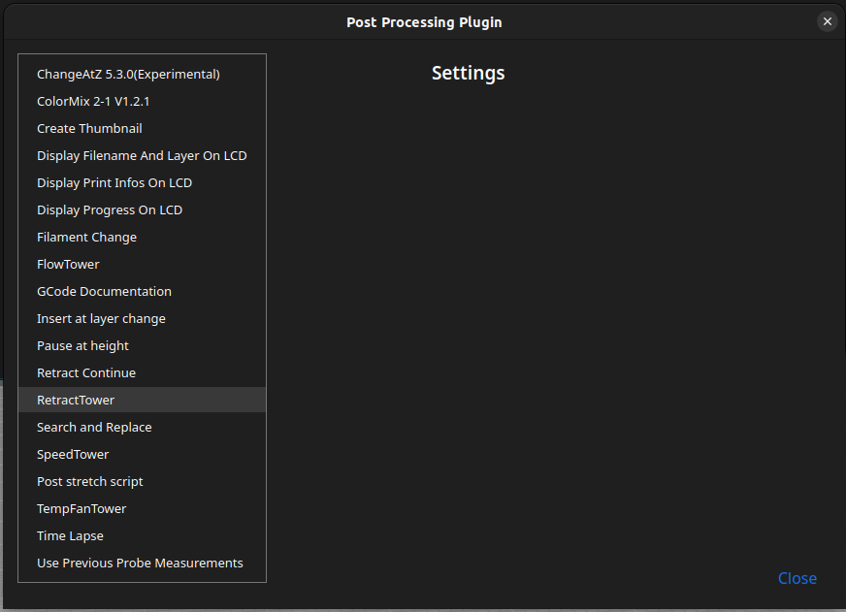Viewport: 846px width, 612px height.
Task: Select TempFanTower script
Action: click(x=81, y=508)
